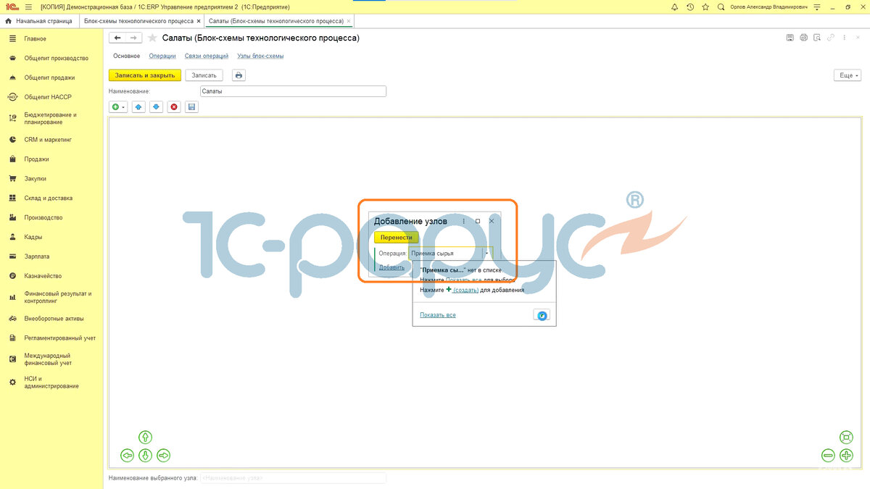Open Главное in the sidebar
The width and height of the screenshot is (870, 489).
click(35, 39)
